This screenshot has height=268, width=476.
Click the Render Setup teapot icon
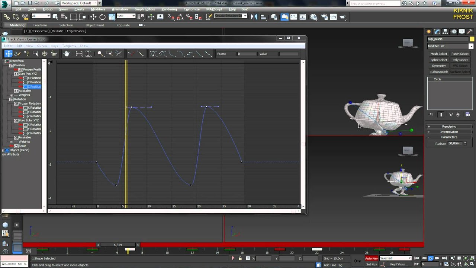(x=324, y=17)
